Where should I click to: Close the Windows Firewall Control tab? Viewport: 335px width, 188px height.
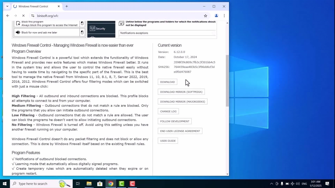click(59, 6)
